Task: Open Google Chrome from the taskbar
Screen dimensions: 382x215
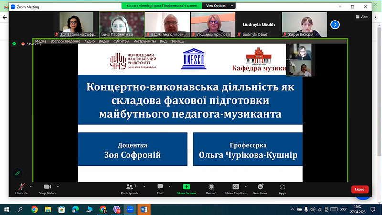Action: [x=34, y=209]
